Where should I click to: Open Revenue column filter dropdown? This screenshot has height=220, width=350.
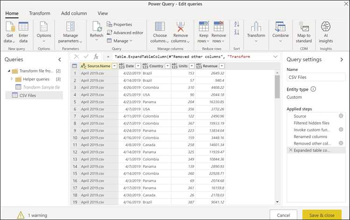[222, 66]
